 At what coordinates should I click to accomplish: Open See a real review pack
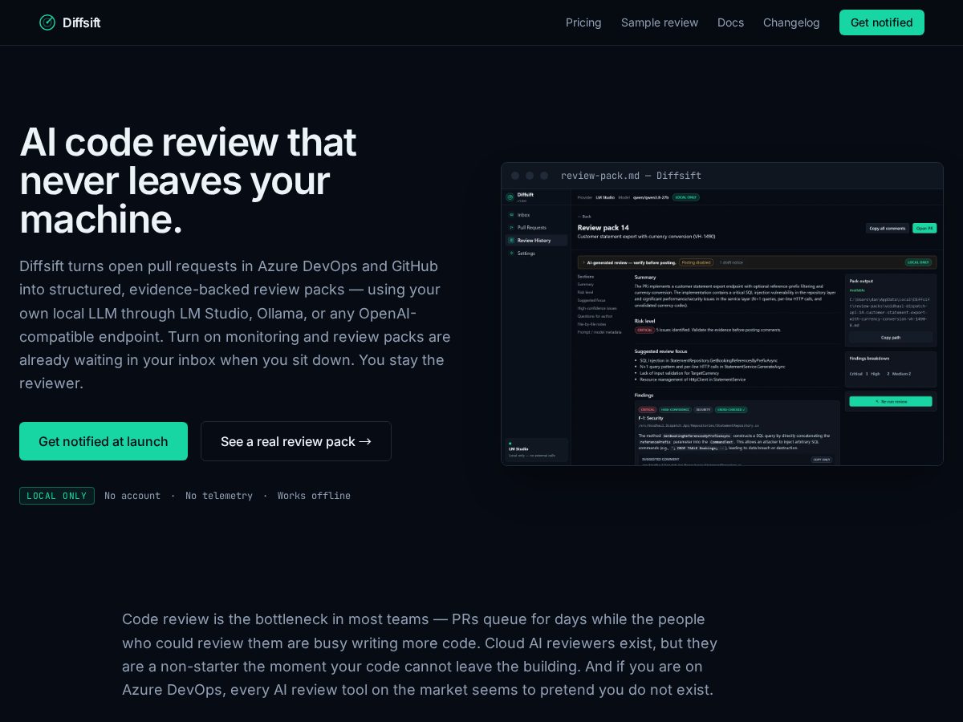296,441
